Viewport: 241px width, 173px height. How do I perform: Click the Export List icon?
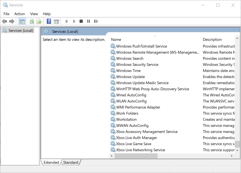click(39, 21)
